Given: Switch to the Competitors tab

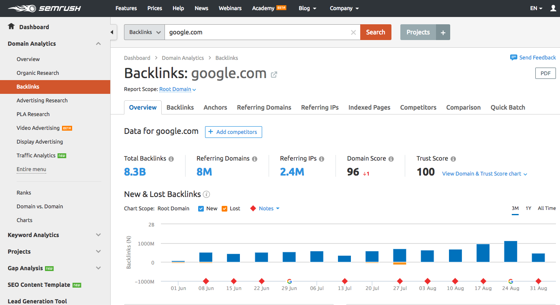Looking at the screenshot, I should 418,107.
